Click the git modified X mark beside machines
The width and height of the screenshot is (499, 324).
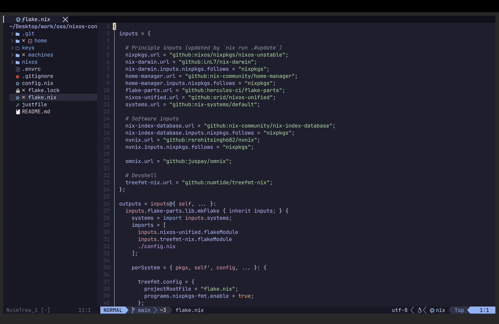pyautogui.click(x=24, y=55)
